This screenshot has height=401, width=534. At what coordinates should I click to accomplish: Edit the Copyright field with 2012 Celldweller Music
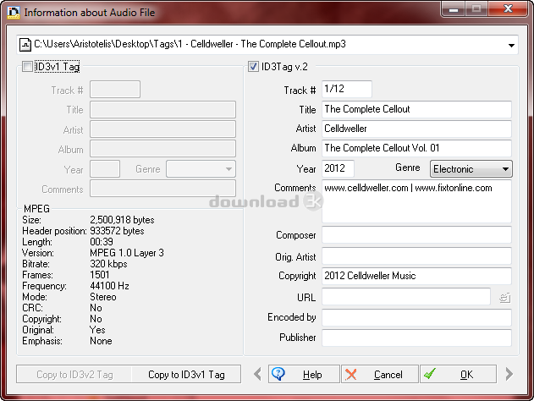click(416, 276)
